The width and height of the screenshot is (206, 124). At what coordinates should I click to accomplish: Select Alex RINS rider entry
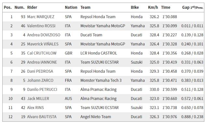pyautogui.click(x=35, y=107)
